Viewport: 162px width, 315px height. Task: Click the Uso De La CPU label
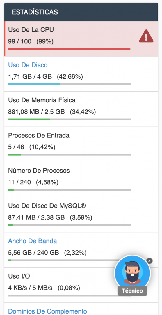[31, 30]
